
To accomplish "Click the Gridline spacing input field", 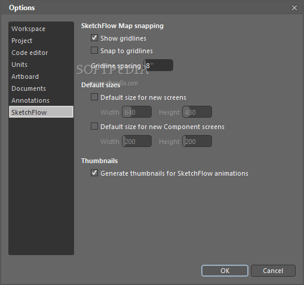I will click(158, 65).
